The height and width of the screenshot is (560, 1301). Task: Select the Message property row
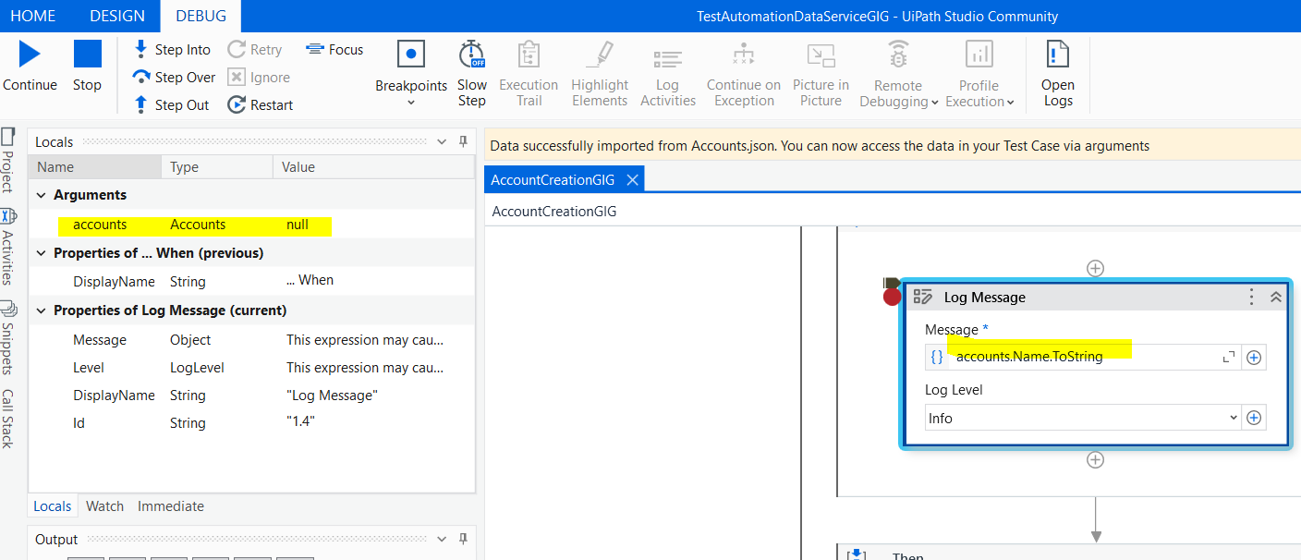252,340
